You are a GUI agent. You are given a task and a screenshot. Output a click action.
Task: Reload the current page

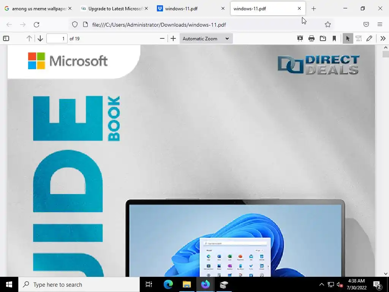[36, 25]
